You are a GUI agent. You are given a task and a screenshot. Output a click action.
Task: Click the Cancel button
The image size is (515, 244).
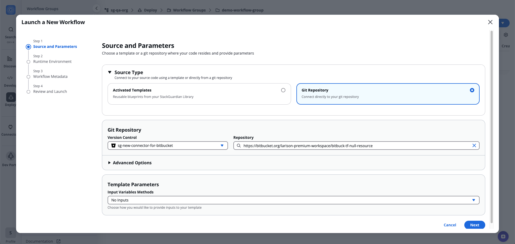pyautogui.click(x=450, y=225)
